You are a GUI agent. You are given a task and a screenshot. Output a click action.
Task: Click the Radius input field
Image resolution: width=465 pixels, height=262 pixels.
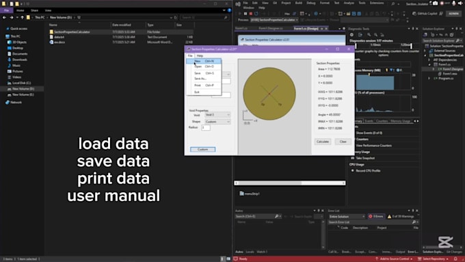[206, 128]
